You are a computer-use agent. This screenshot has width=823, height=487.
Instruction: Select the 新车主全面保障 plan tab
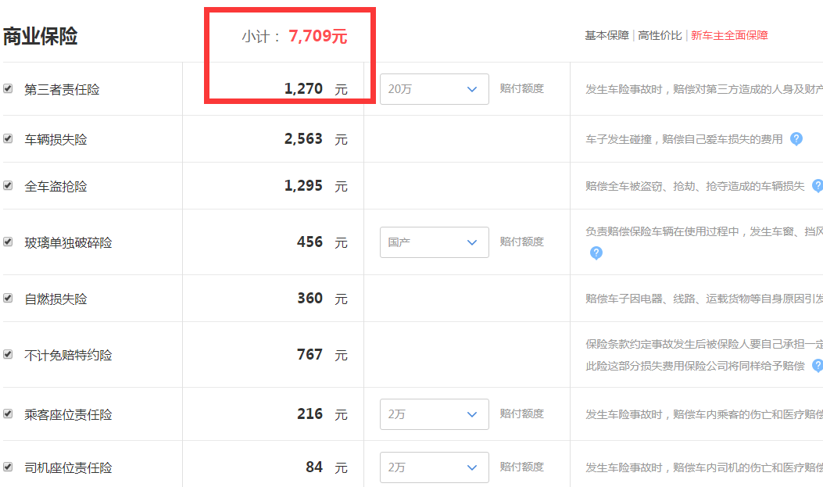[x=729, y=36]
